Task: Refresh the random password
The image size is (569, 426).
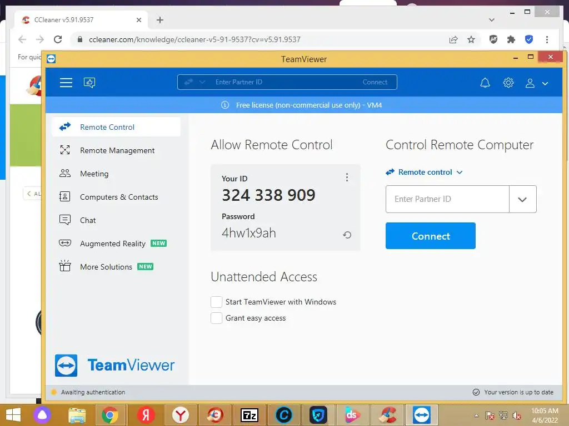Action: (x=347, y=235)
